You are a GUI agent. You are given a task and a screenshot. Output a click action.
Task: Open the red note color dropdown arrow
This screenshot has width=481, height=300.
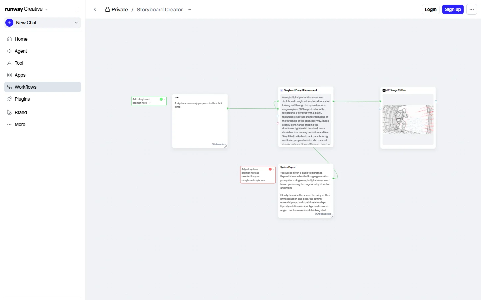pos(274,169)
